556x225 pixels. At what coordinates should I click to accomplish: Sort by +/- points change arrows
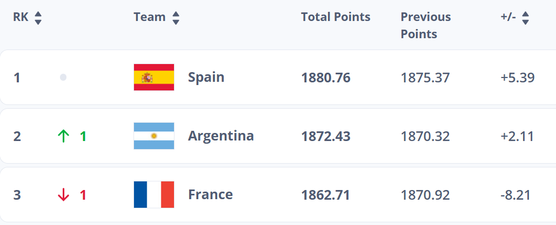pyautogui.click(x=525, y=18)
